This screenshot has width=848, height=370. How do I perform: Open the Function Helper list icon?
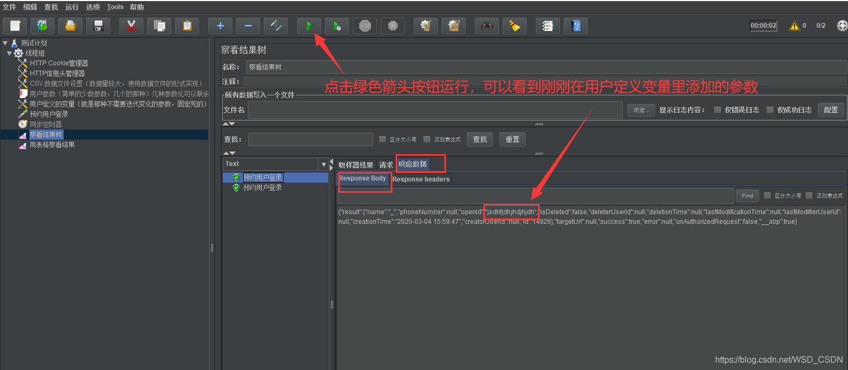pos(548,26)
